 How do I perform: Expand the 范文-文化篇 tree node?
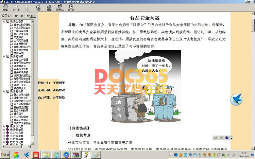(x=4, y=142)
